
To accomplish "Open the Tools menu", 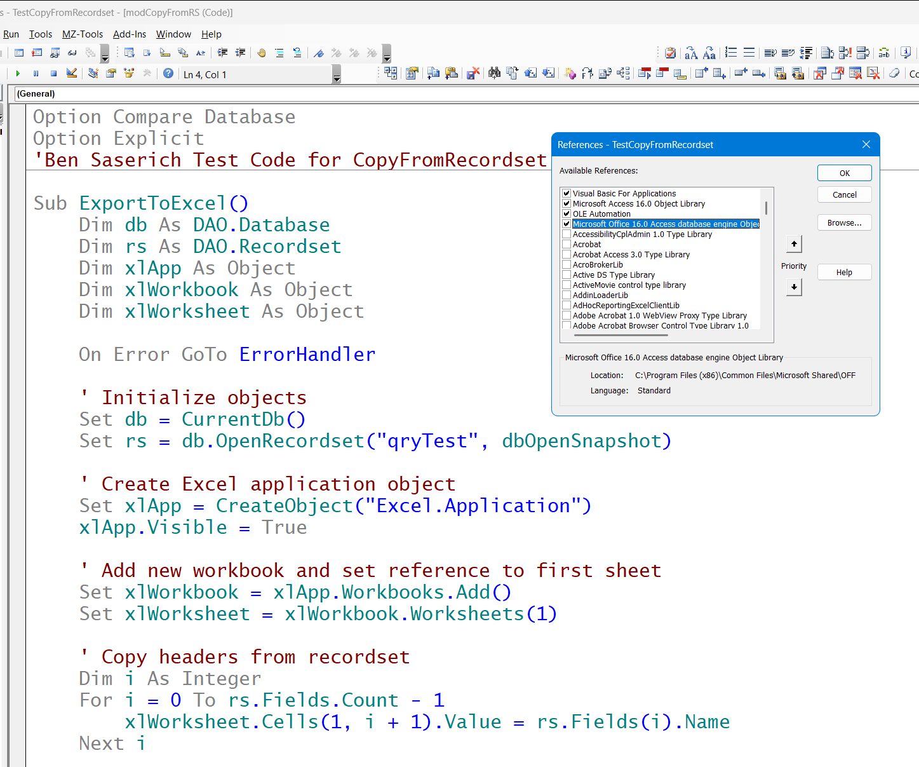I will pos(41,34).
